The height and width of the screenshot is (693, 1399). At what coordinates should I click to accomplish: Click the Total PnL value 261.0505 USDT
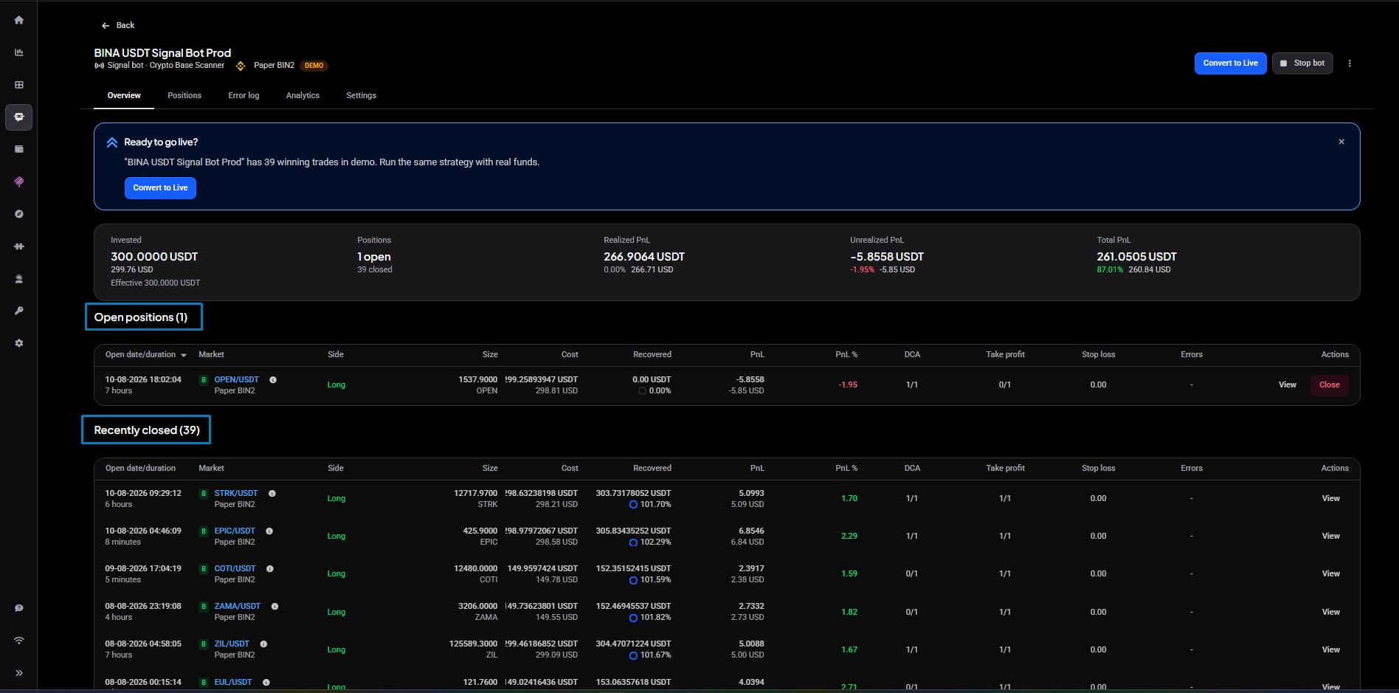(x=1136, y=257)
